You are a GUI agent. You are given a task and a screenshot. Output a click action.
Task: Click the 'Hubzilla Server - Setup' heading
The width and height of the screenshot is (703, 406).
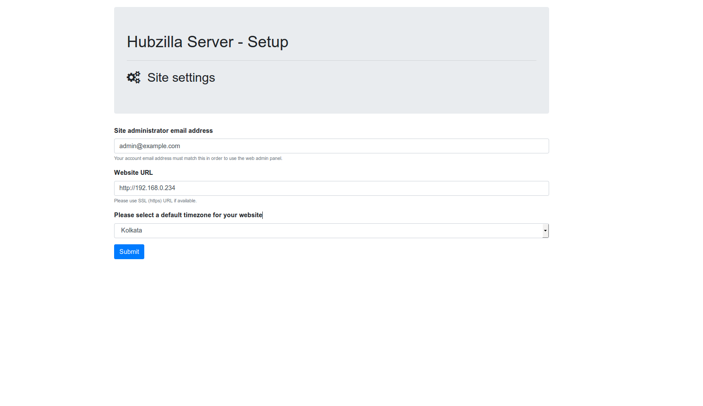click(x=208, y=42)
